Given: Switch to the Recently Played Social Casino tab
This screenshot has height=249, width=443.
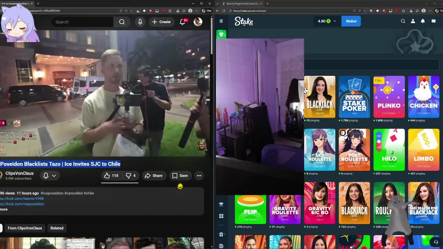Looking at the screenshot, I should coord(242,3).
